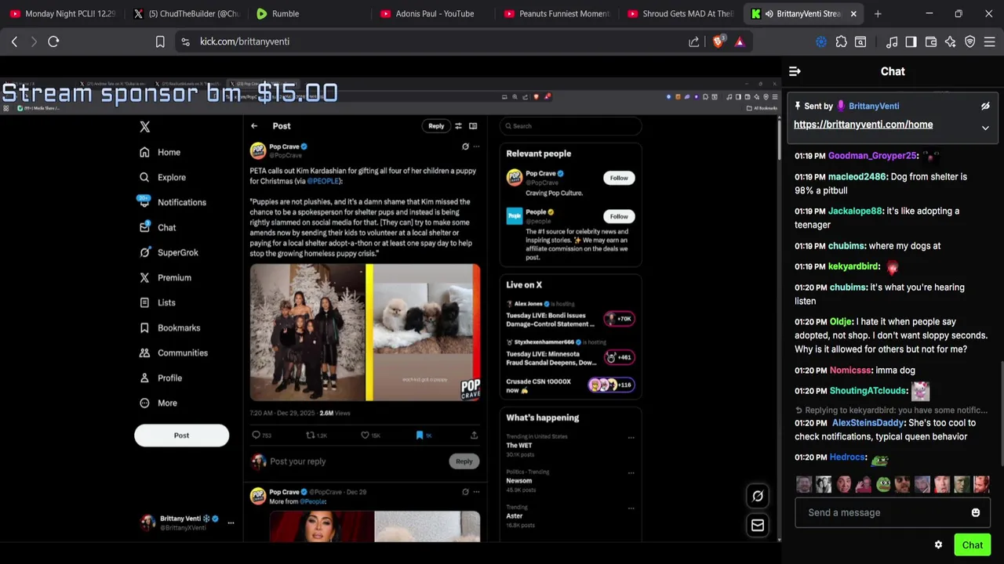Open Notifications in the X sidebar
The height and width of the screenshot is (564, 1004).
(173, 202)
